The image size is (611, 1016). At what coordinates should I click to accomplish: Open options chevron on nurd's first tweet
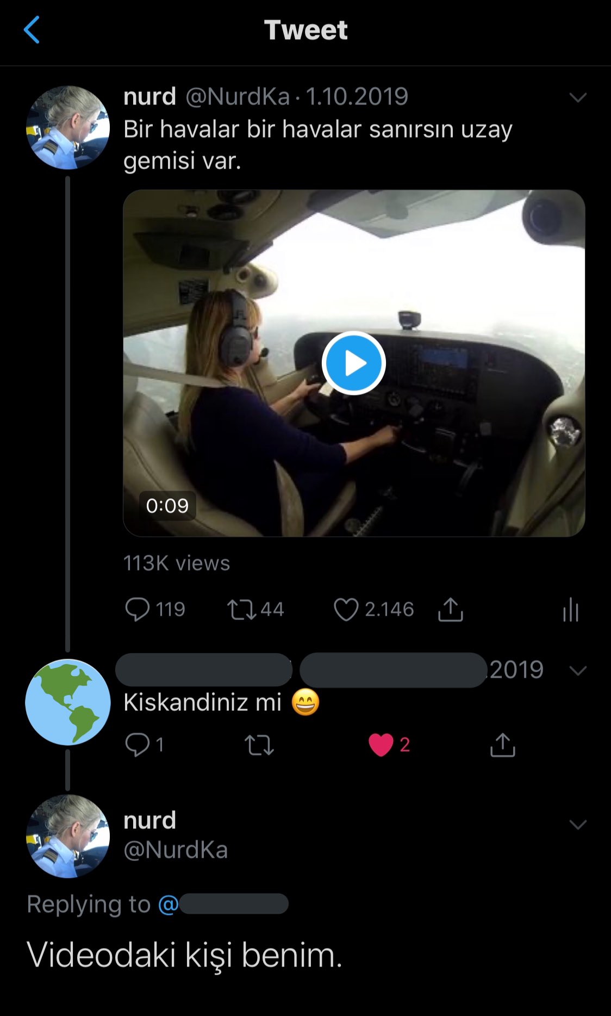[x=577, y=97]
